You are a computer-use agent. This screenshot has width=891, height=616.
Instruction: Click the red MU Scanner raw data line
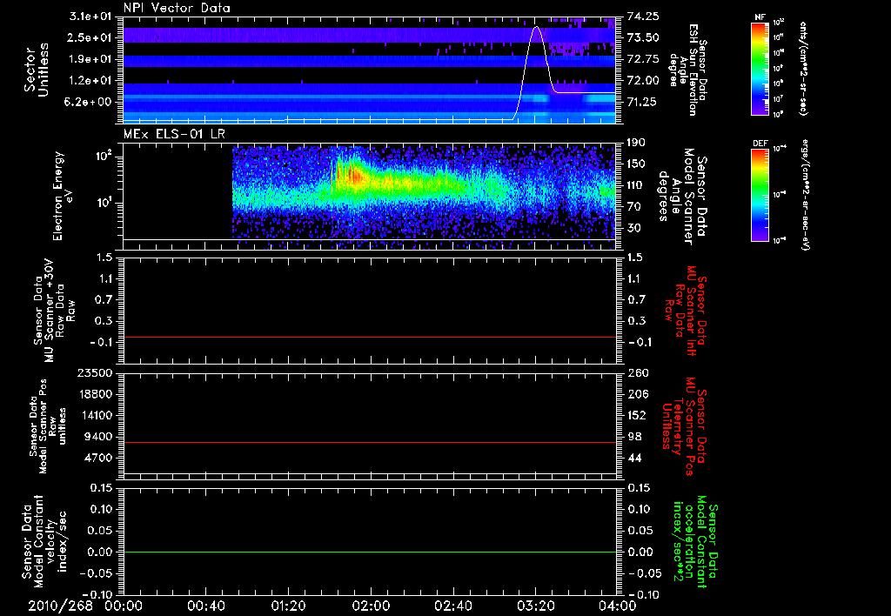369,337
